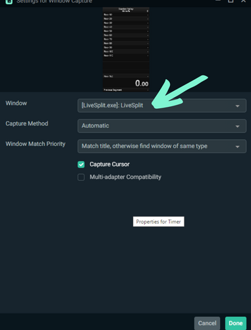Click the Window label text
Image resolution: width=251 pixels, height=330 pixels.
16,103
